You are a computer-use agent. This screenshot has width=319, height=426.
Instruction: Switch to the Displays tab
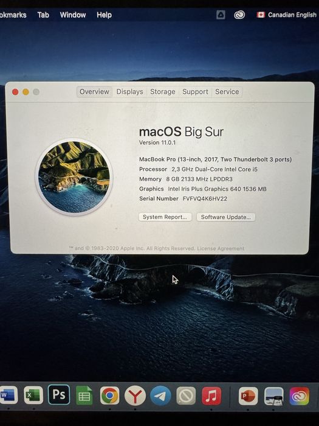point(129,92)
